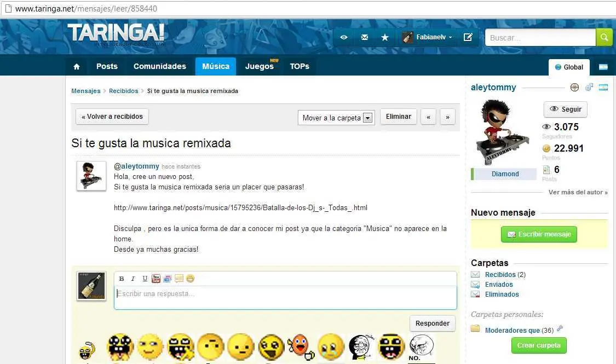
Task: Insert a YouTube video in reply
Action: [156, 279]
